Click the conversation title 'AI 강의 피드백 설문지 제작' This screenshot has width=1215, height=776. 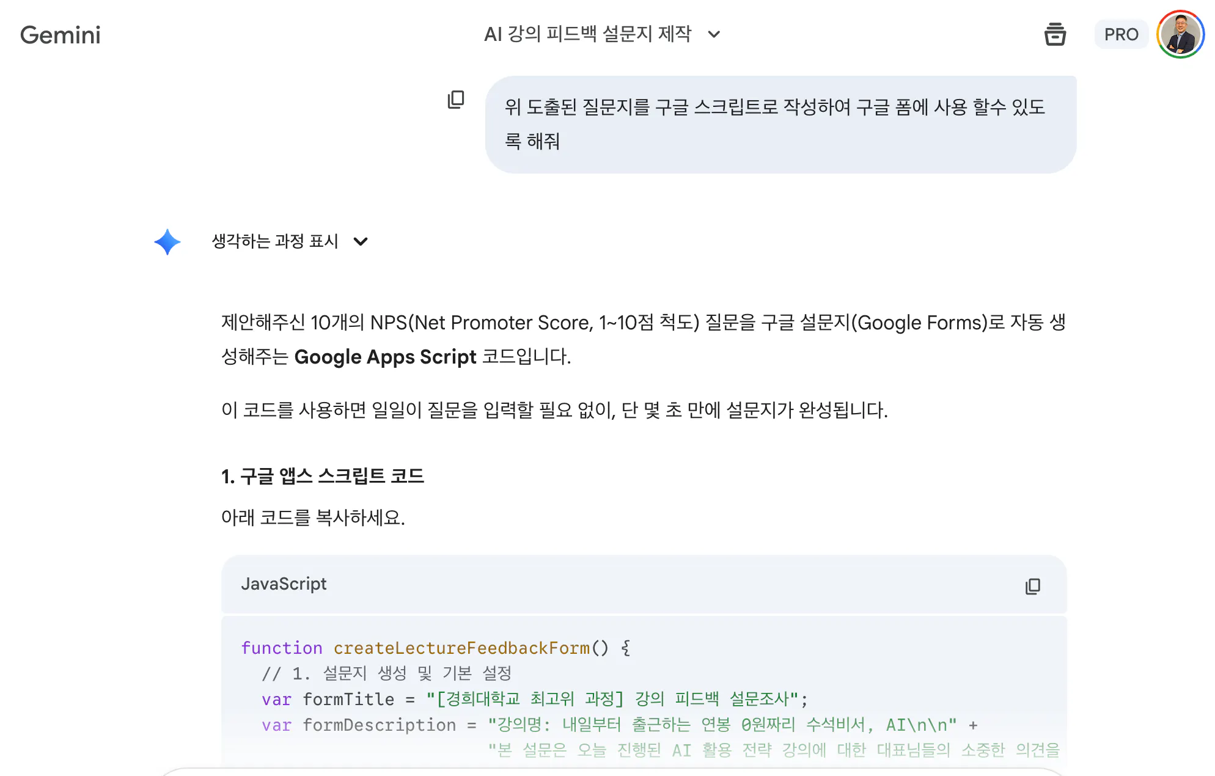587,34
